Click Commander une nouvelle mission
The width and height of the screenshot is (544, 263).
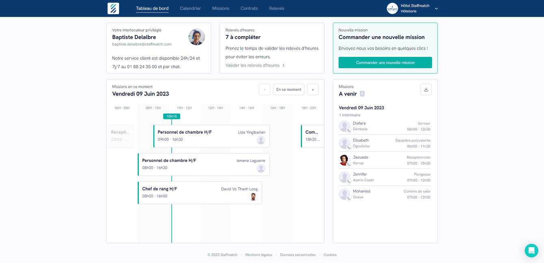[385, 63]
